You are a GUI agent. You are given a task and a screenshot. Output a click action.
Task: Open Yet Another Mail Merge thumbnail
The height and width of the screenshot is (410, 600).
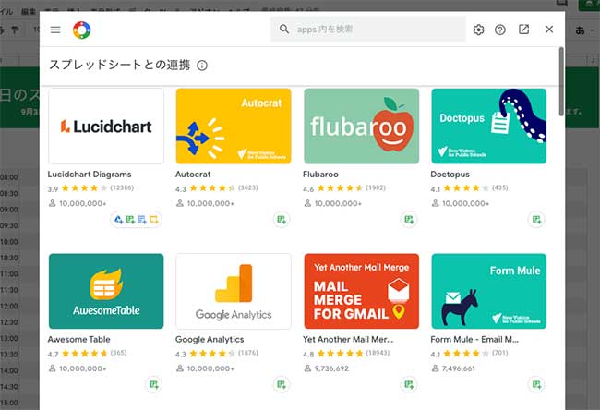[361, 291]
